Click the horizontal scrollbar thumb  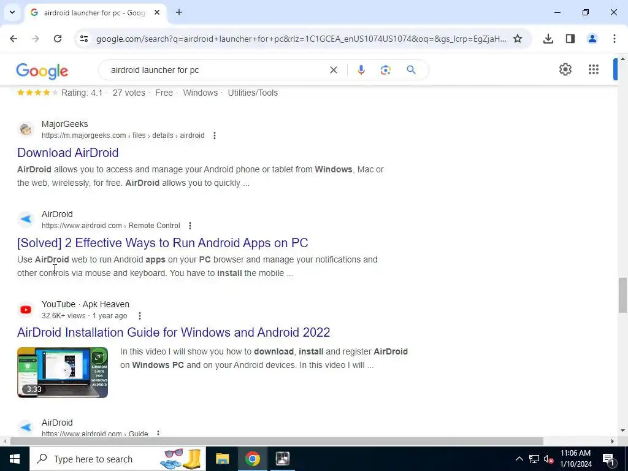click(x=277, y=442)
